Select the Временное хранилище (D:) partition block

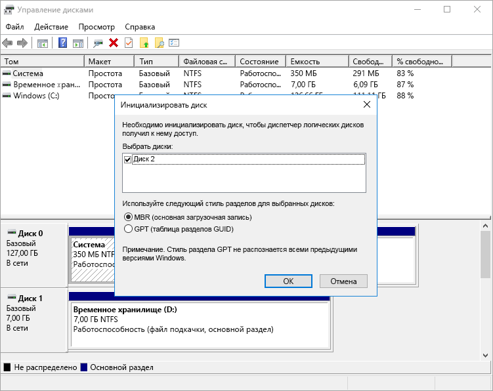click(x=200, y=324)
